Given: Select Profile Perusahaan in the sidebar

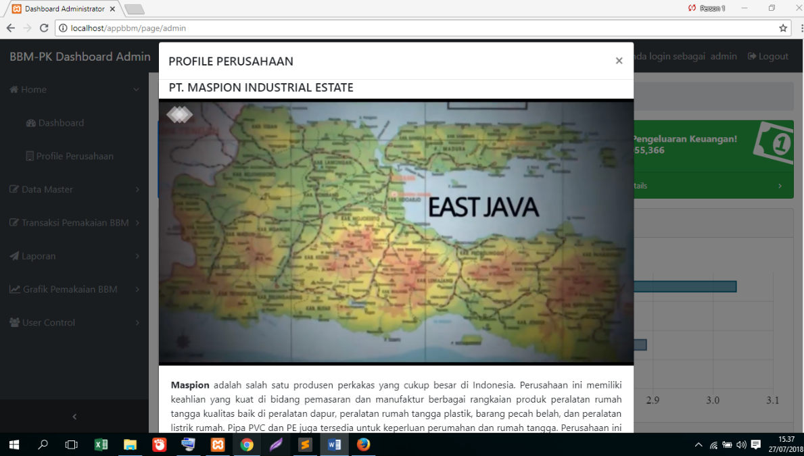Looking at the screenshot, I should pos(70,156).
